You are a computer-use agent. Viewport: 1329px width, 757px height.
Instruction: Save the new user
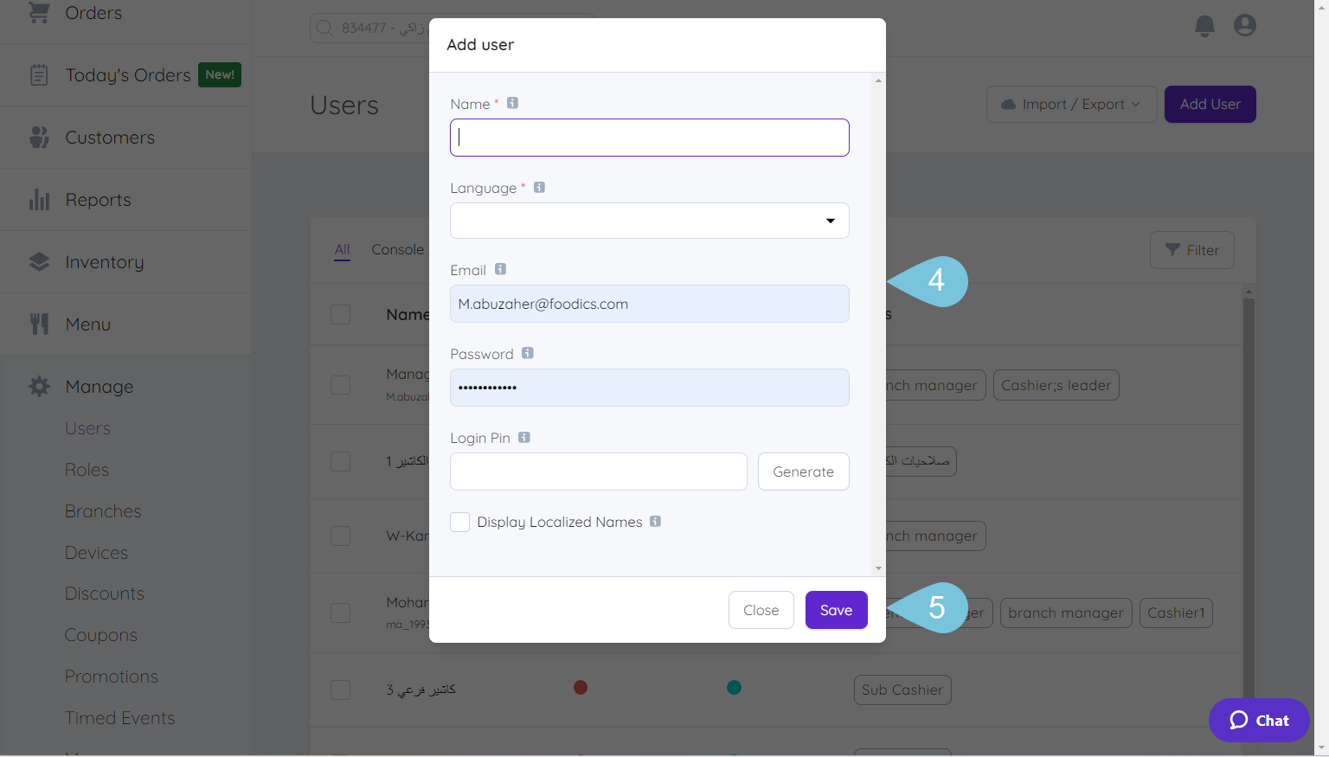coord(837,610)
